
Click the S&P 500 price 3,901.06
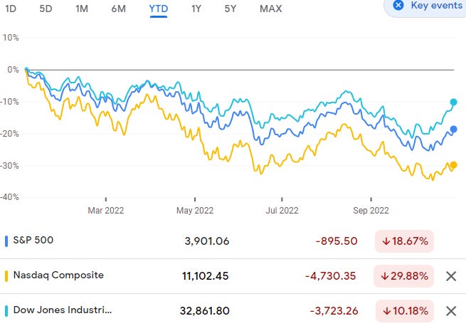point(207,241)
